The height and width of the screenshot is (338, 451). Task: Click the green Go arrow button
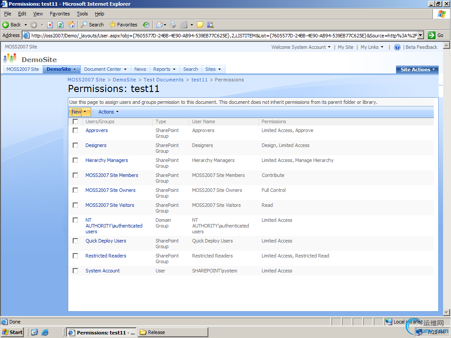(x=432, y=35)
